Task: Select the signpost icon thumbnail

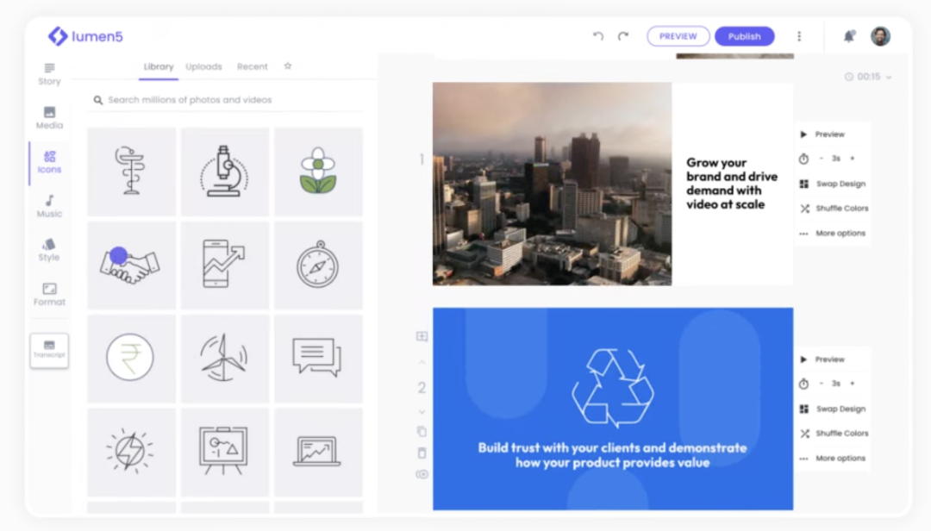Action: pyautogui.click(x=131, y=172)
